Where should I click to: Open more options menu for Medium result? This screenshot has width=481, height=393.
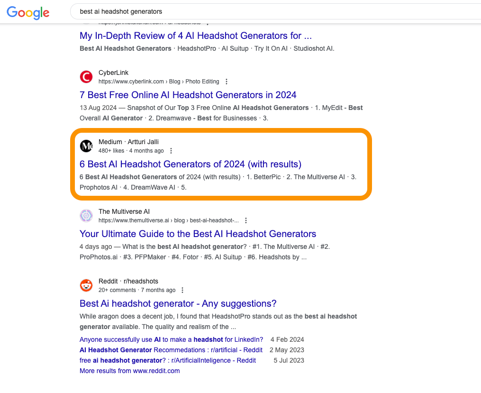tap(171, 151)
